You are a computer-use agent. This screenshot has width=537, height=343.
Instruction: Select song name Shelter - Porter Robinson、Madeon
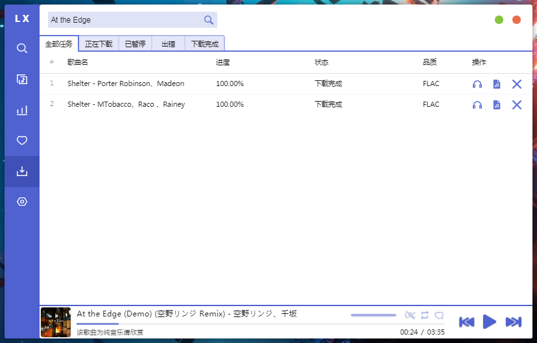126,83
